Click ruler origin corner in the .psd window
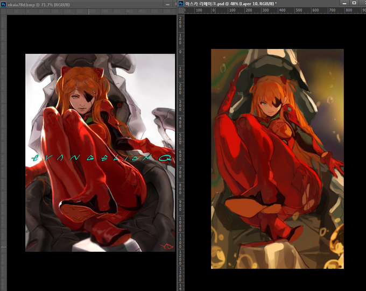 181,10
